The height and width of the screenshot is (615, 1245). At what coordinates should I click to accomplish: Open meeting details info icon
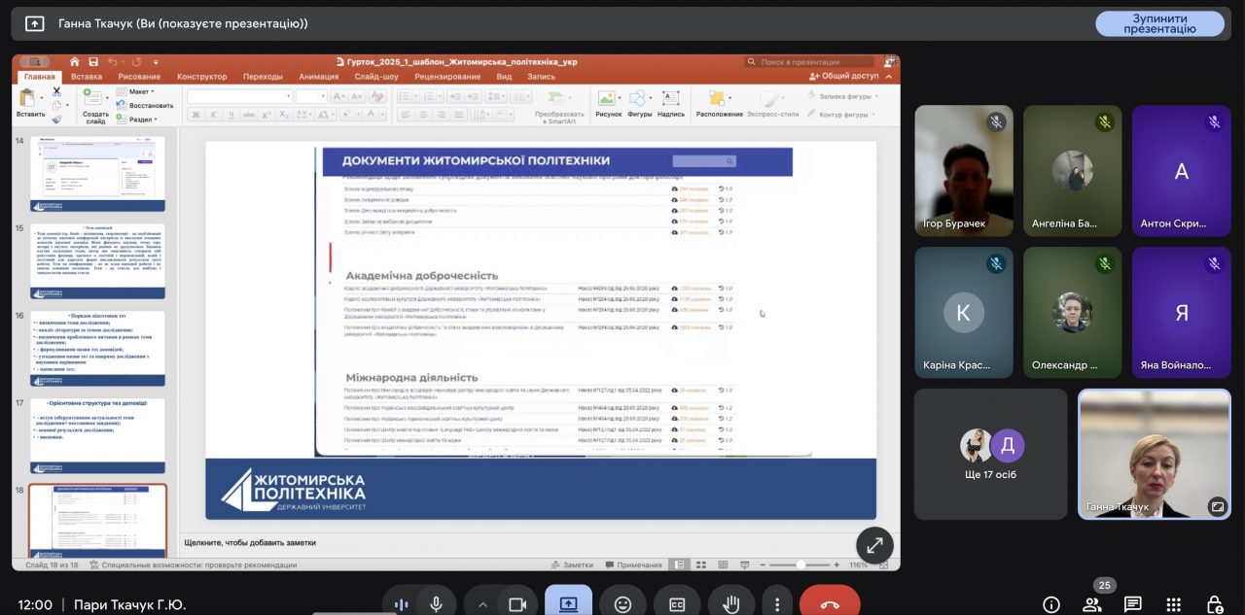point(1051,604)
